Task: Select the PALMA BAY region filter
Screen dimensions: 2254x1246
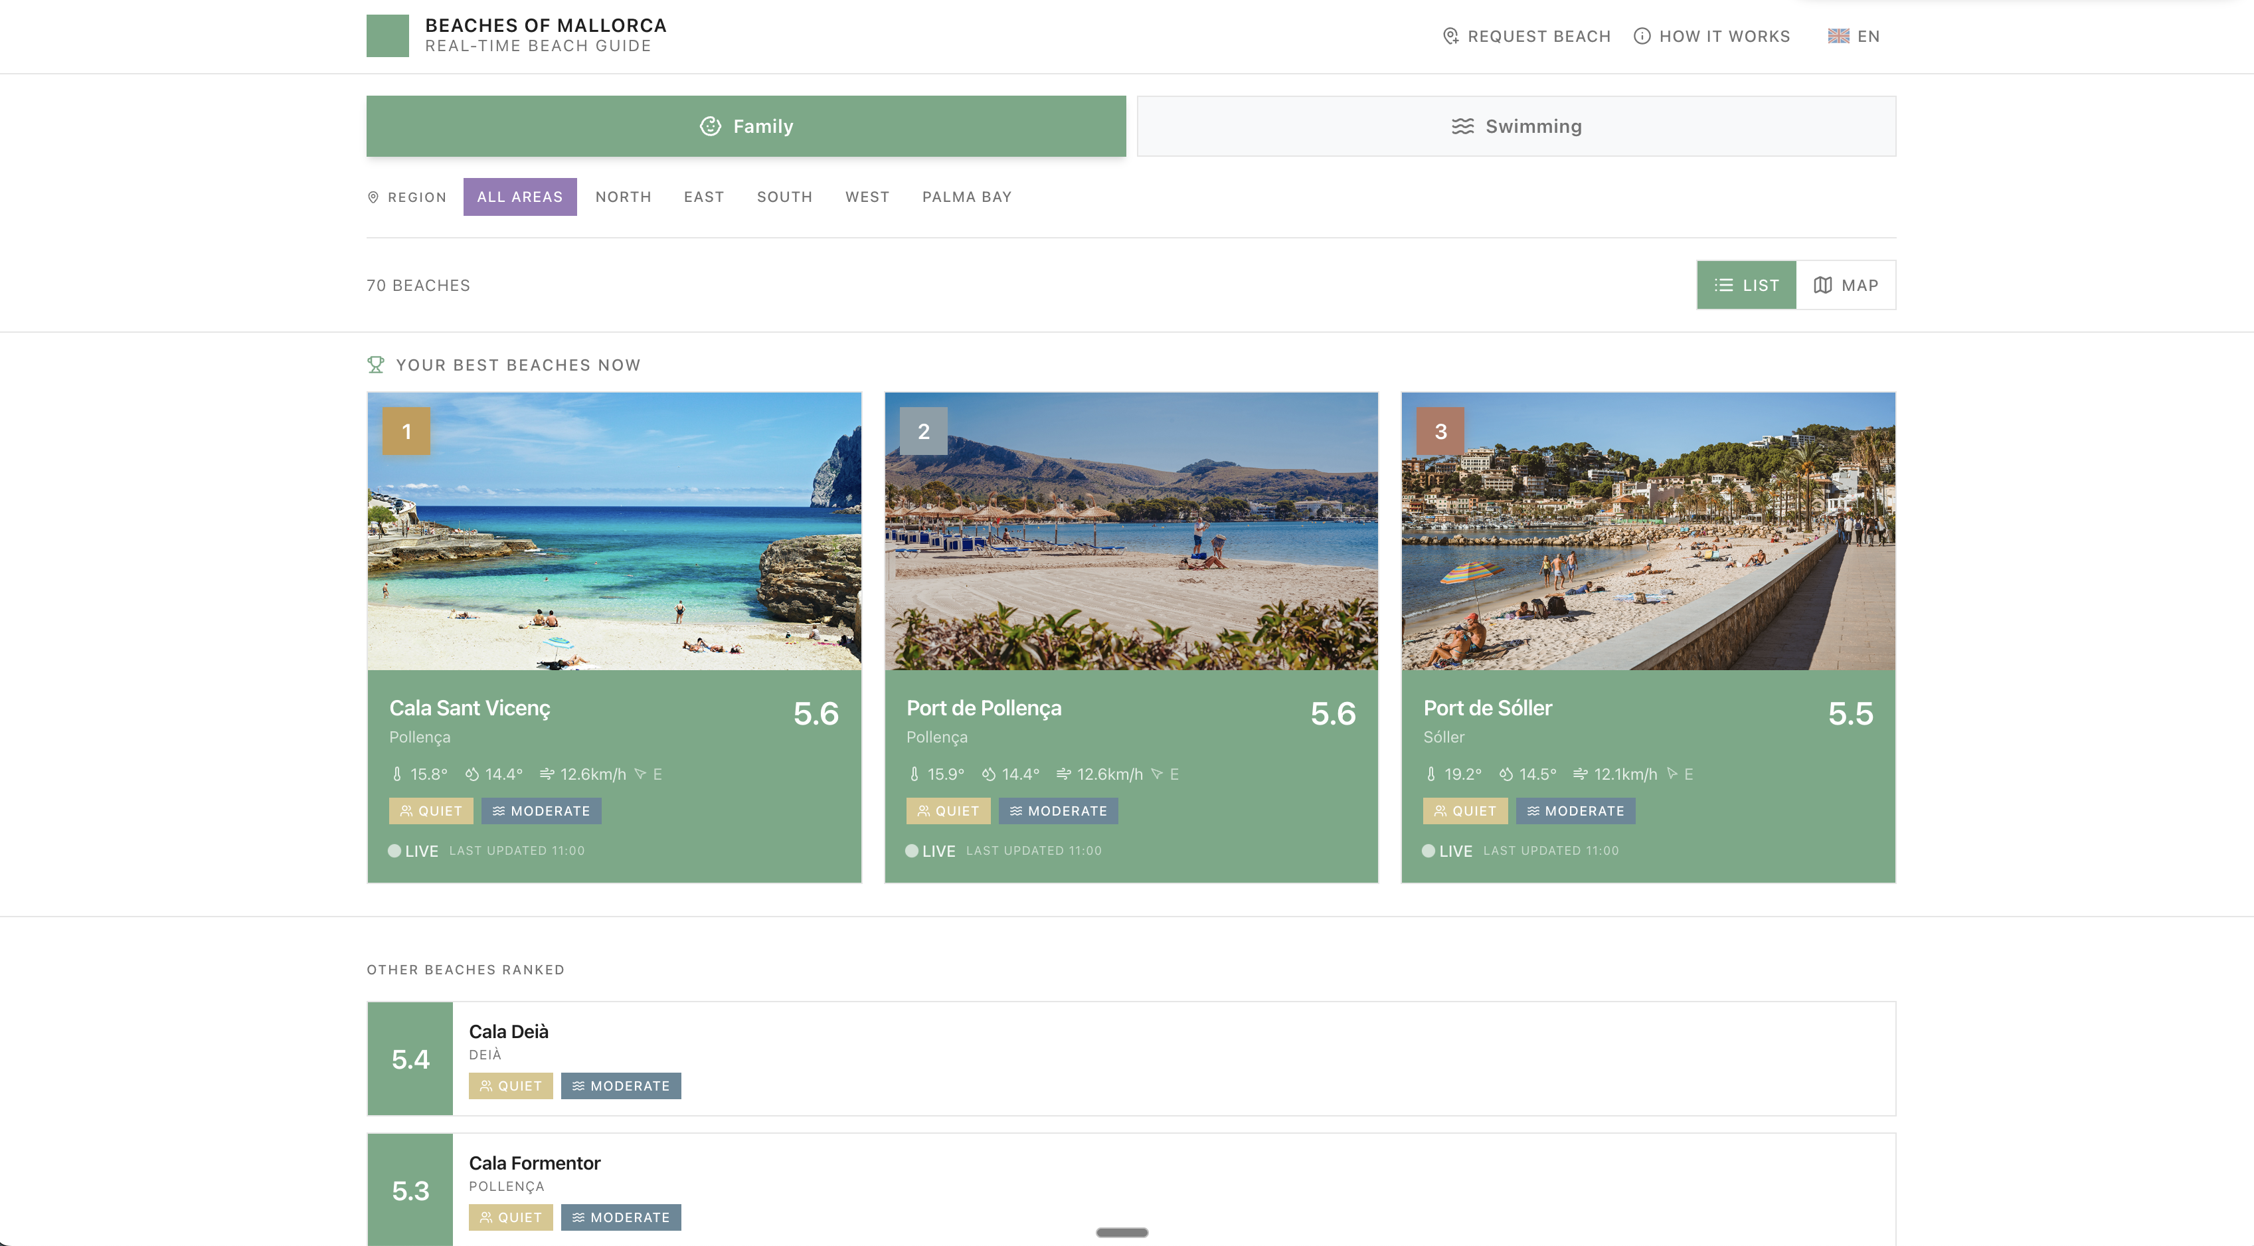Action: pyautogui.click(x=966, y=197)
